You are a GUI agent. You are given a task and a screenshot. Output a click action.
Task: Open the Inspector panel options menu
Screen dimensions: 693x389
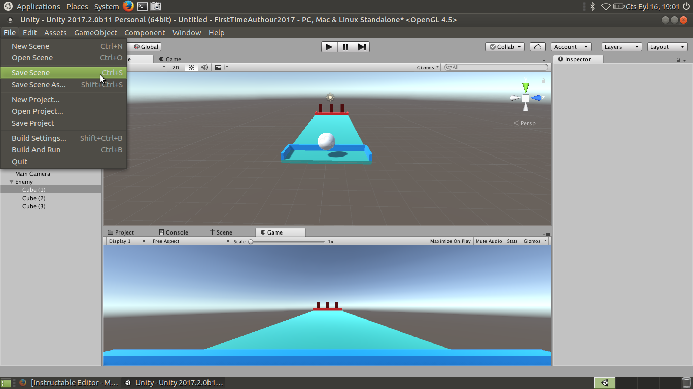[687, 60]
